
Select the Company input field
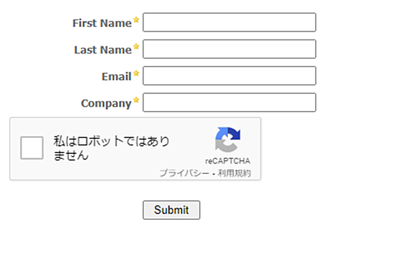(229, 103)
